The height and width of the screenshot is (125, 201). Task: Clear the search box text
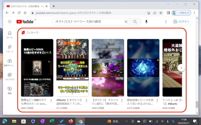tap(126, 22)
